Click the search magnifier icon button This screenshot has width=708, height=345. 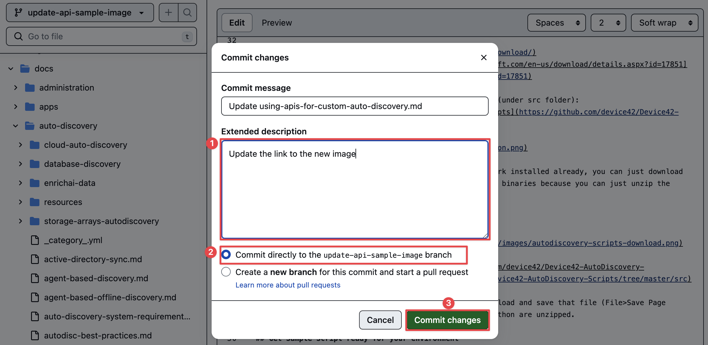point(187,13)
